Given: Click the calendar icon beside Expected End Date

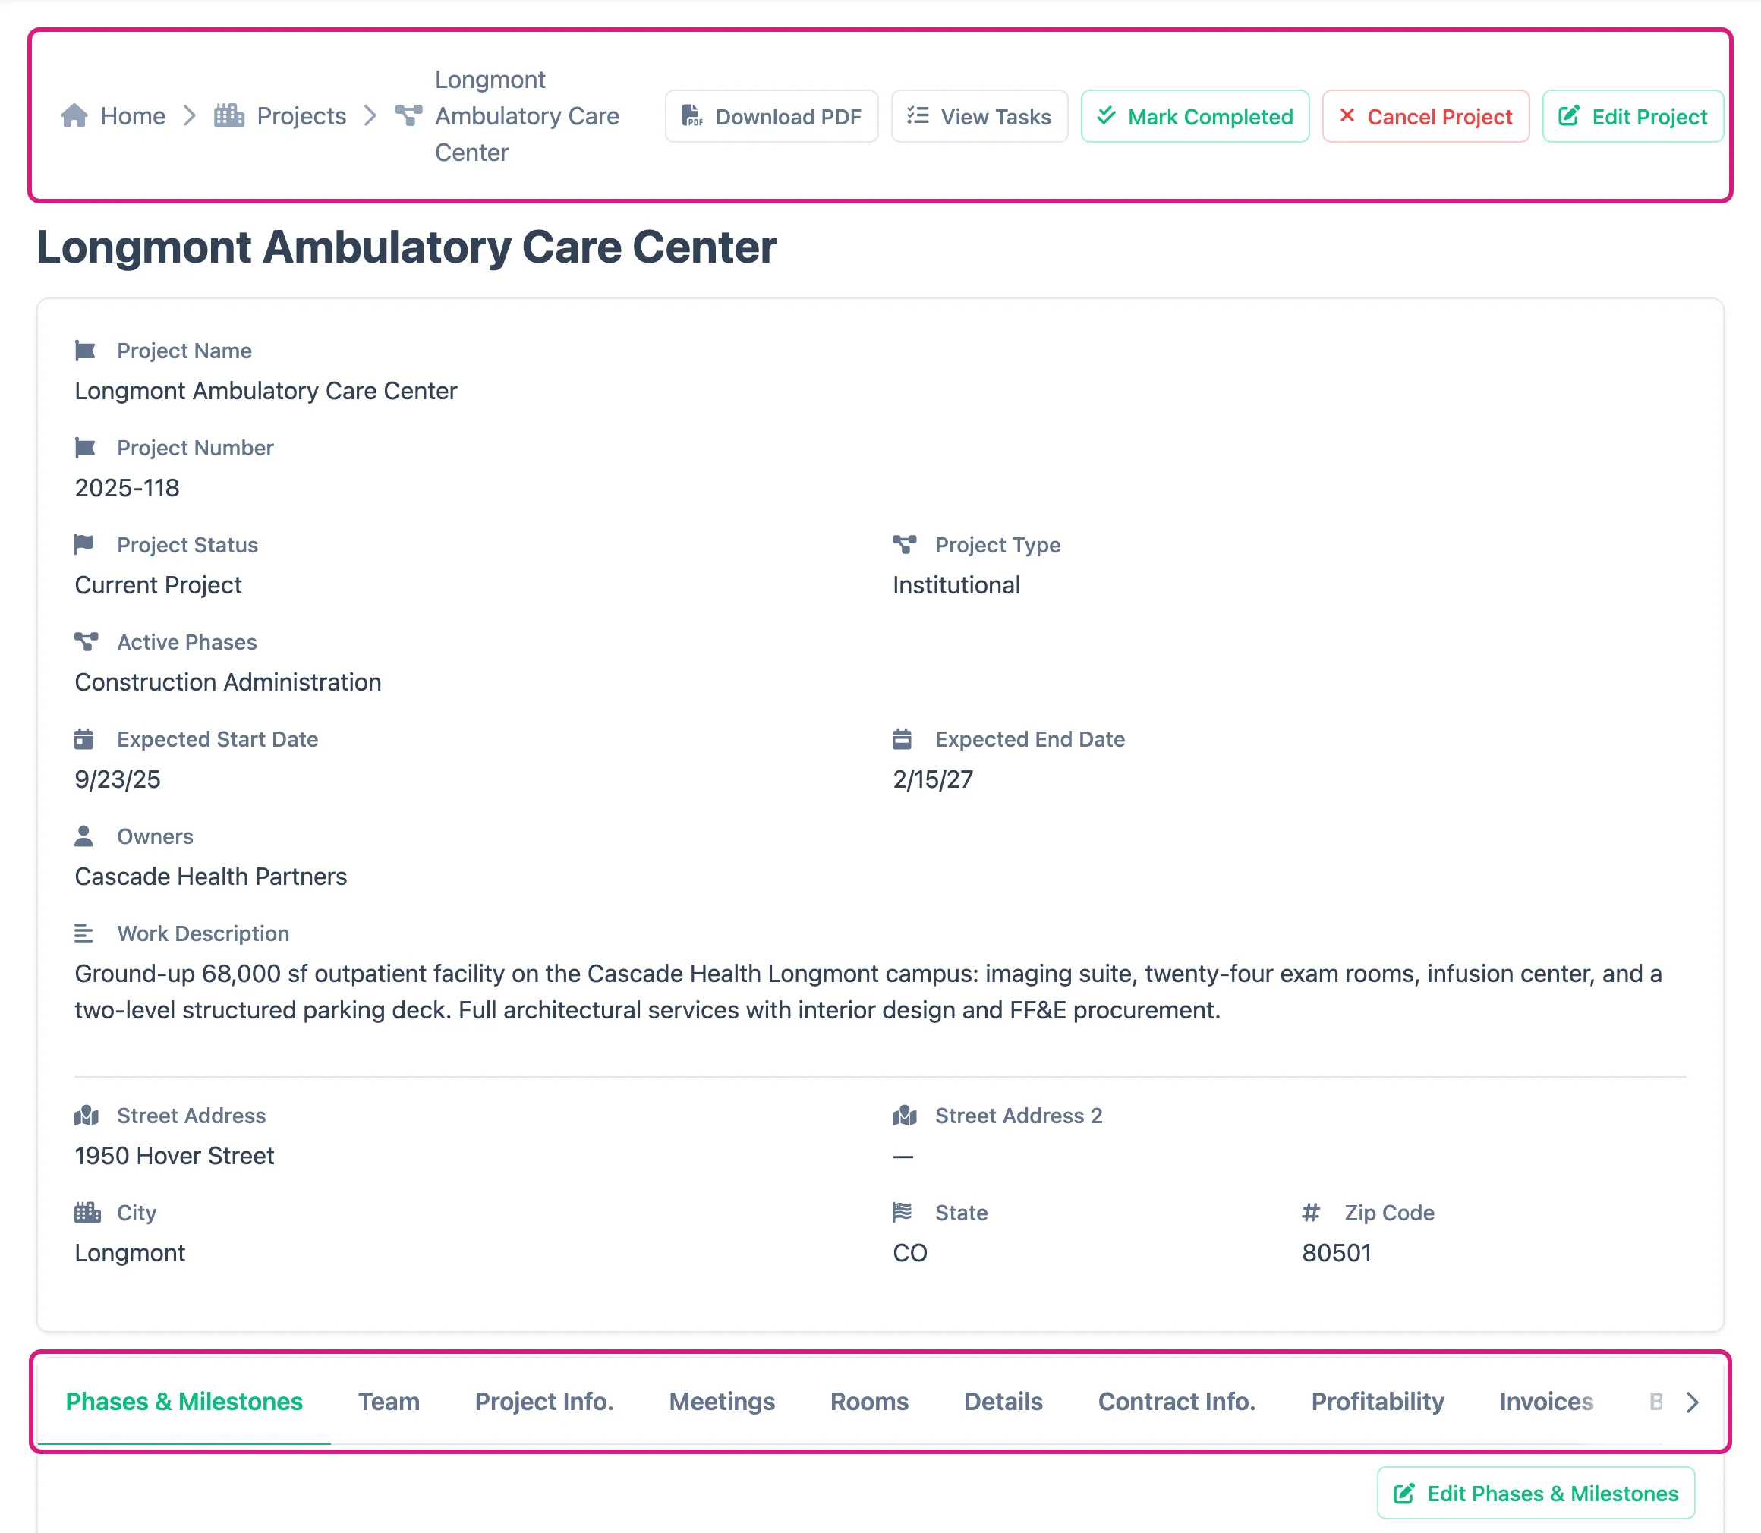Looking at the screenshot, I should click(902, 738).
